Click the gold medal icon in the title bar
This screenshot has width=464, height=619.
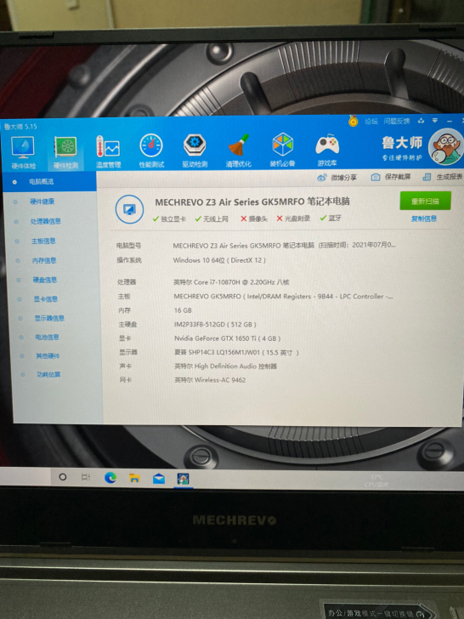(x=354, y=121)
